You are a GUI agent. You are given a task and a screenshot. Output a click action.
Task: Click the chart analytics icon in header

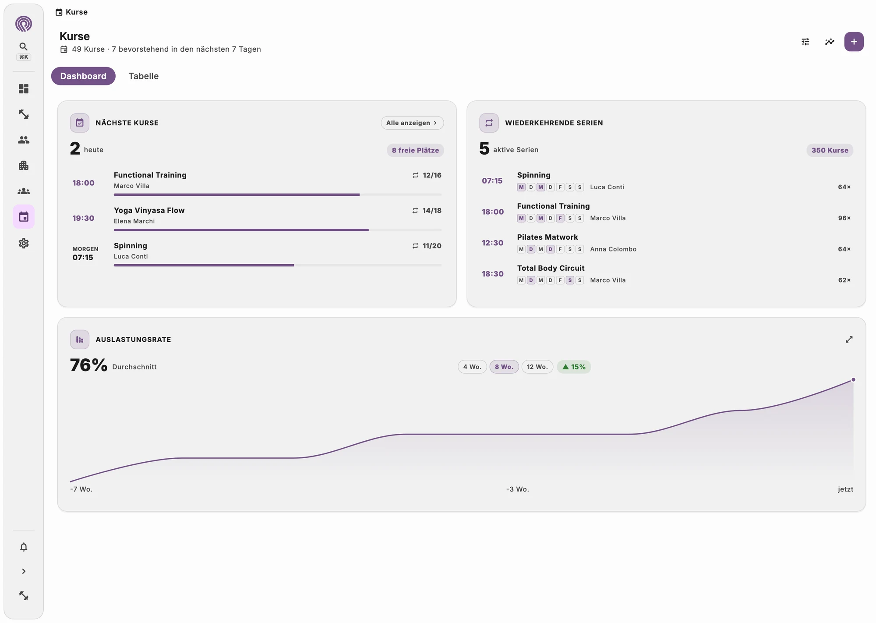830,42
